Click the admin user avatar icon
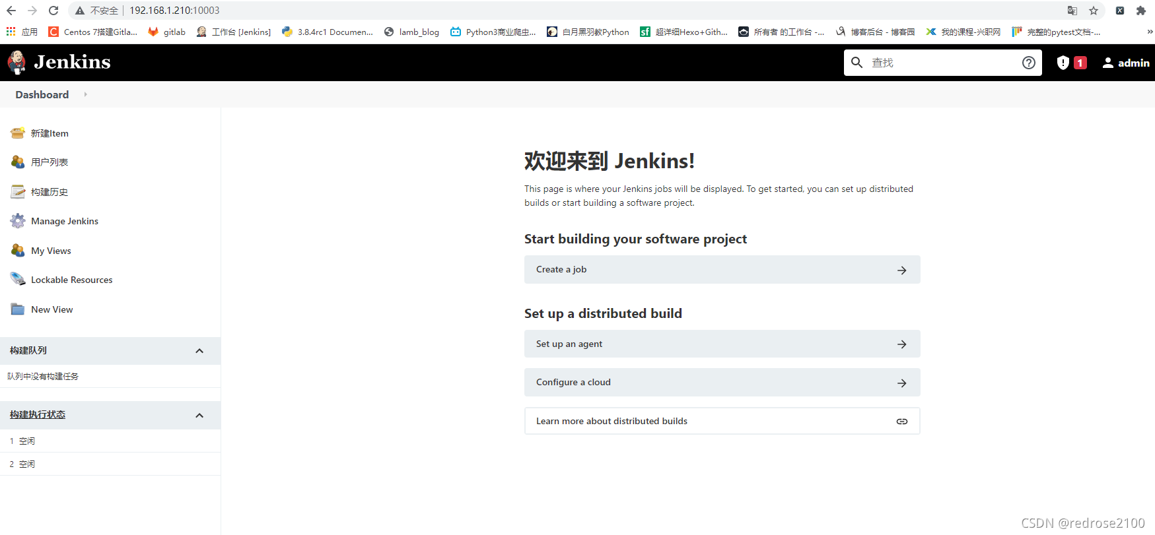Image resolution: width=1155 pixels, height=535 pixels. coord(1108,63)
